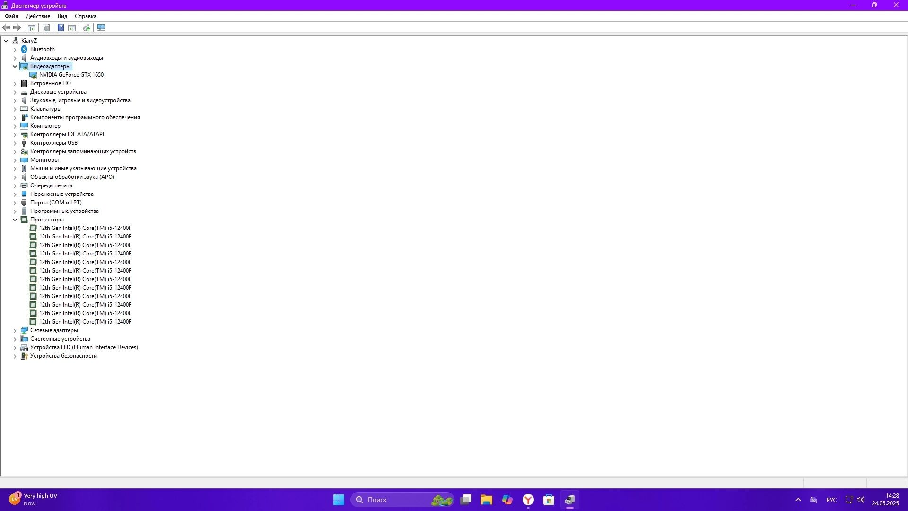Viewport: 908px width, 511px height.
Task: Select Компоненты программного обеспечения item
Action: pos(85,117)
